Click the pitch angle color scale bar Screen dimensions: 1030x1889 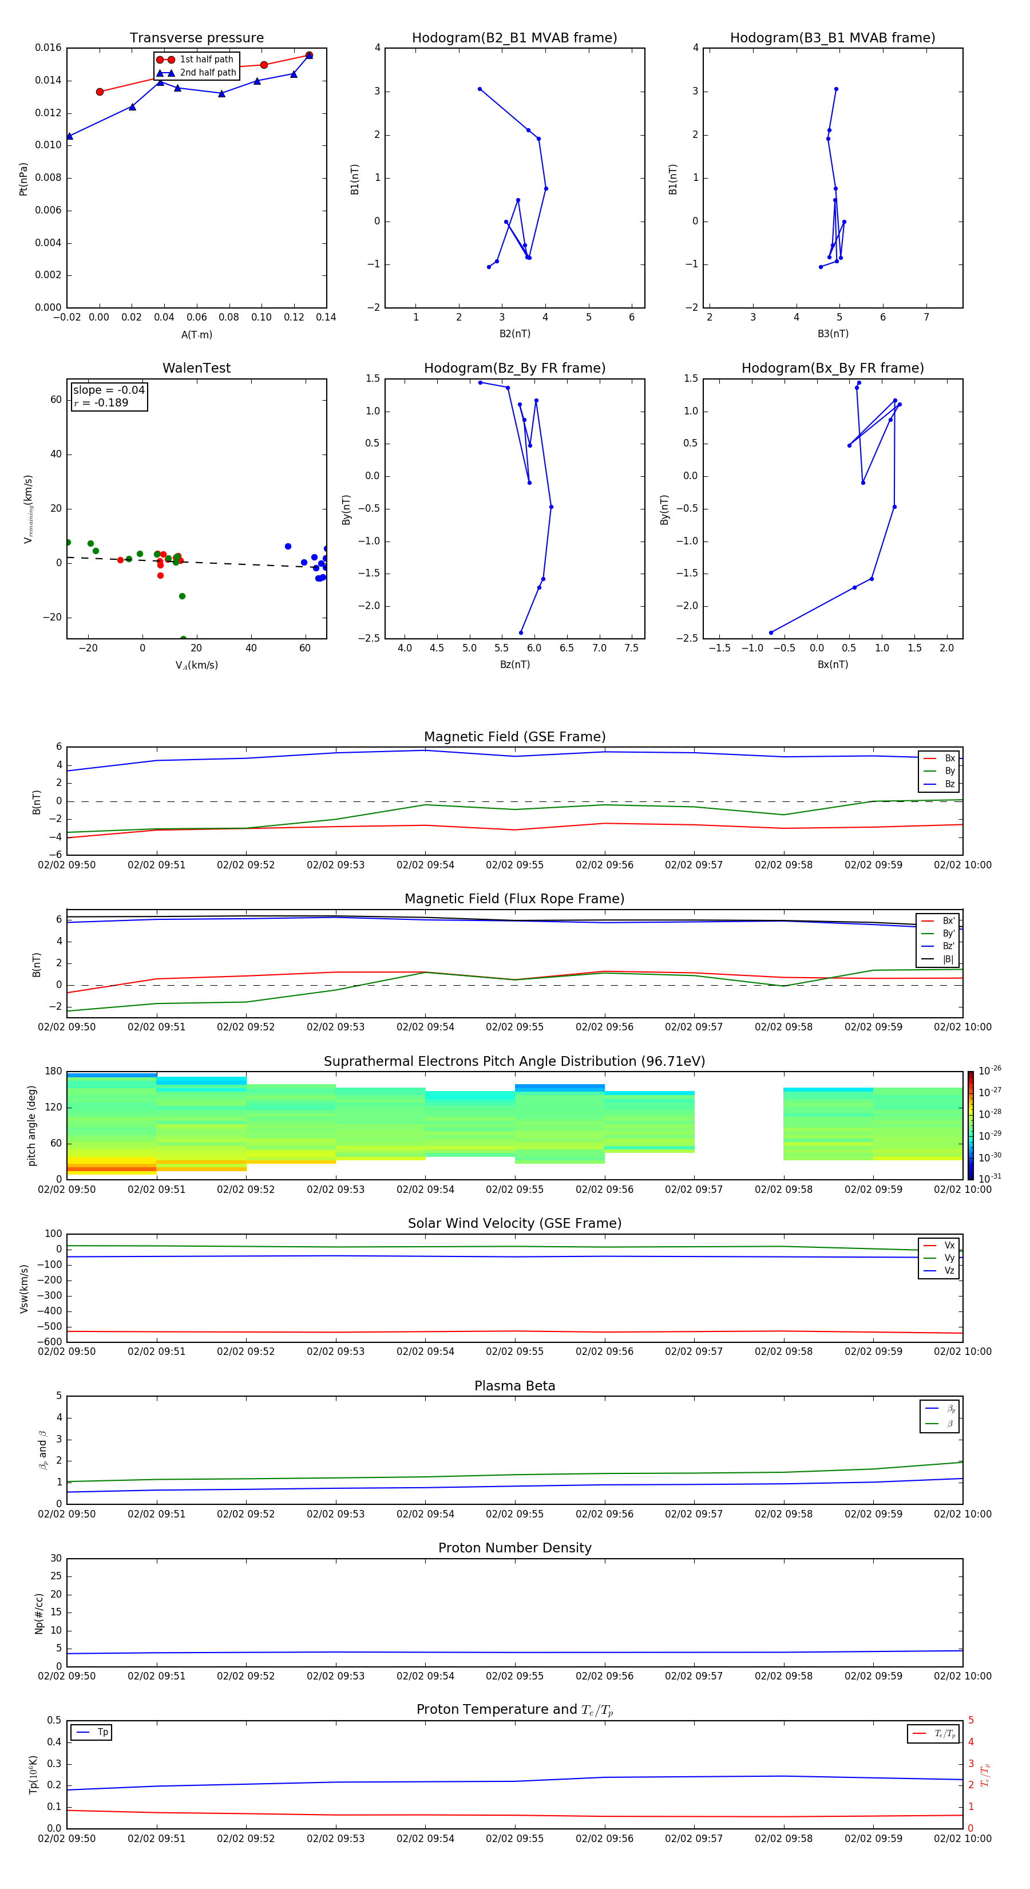click(970, 1125)
